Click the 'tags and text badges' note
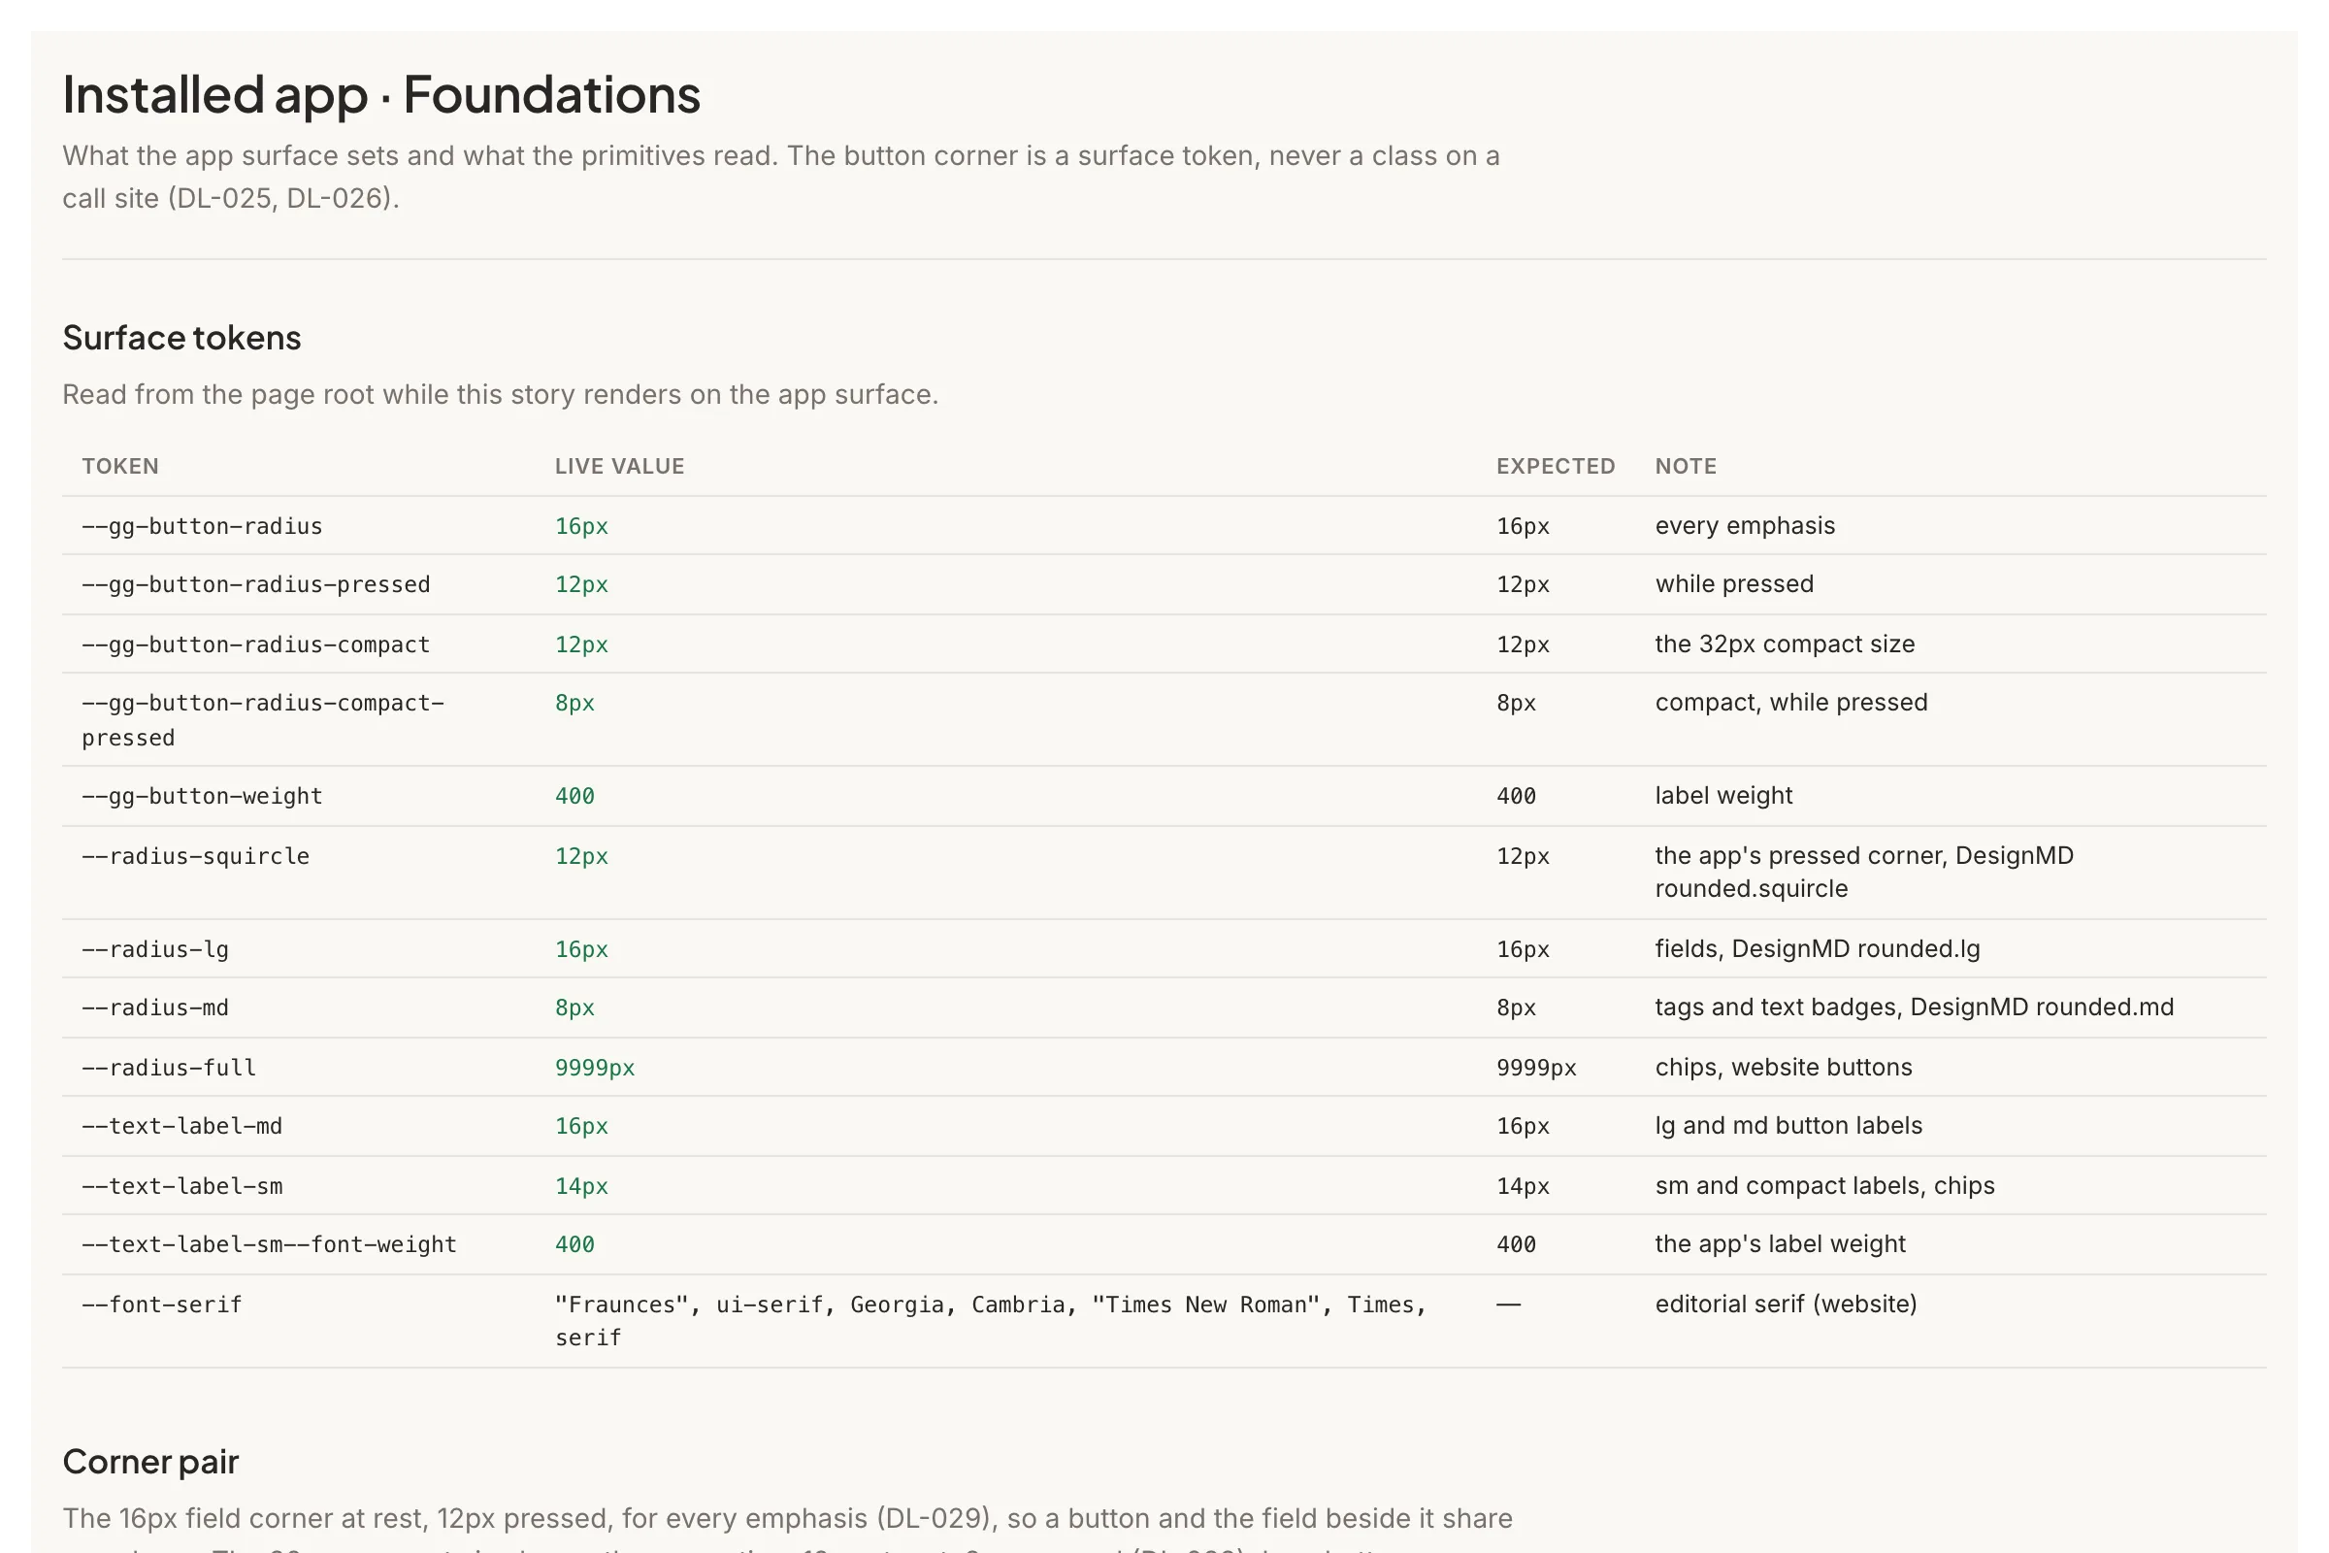The width and height of the screenshot is (2329, 1553). (x=1914, y=1008)
